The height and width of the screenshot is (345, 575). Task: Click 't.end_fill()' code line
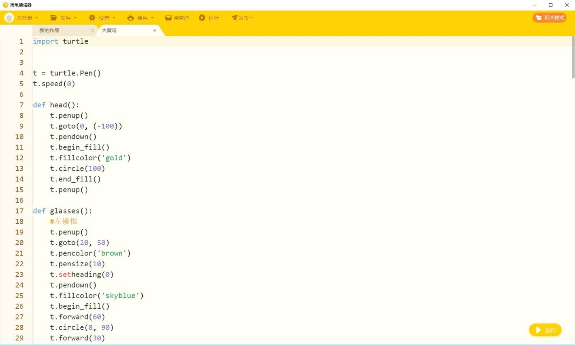pos(75,179)
